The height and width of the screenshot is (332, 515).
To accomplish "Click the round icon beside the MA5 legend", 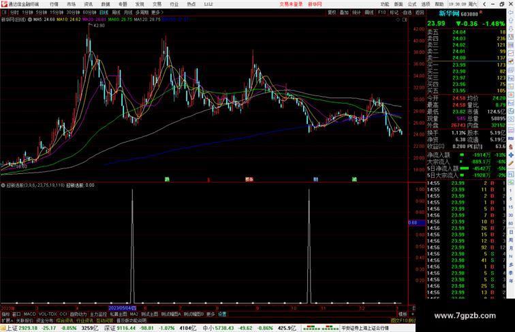I will pos(30,20).
